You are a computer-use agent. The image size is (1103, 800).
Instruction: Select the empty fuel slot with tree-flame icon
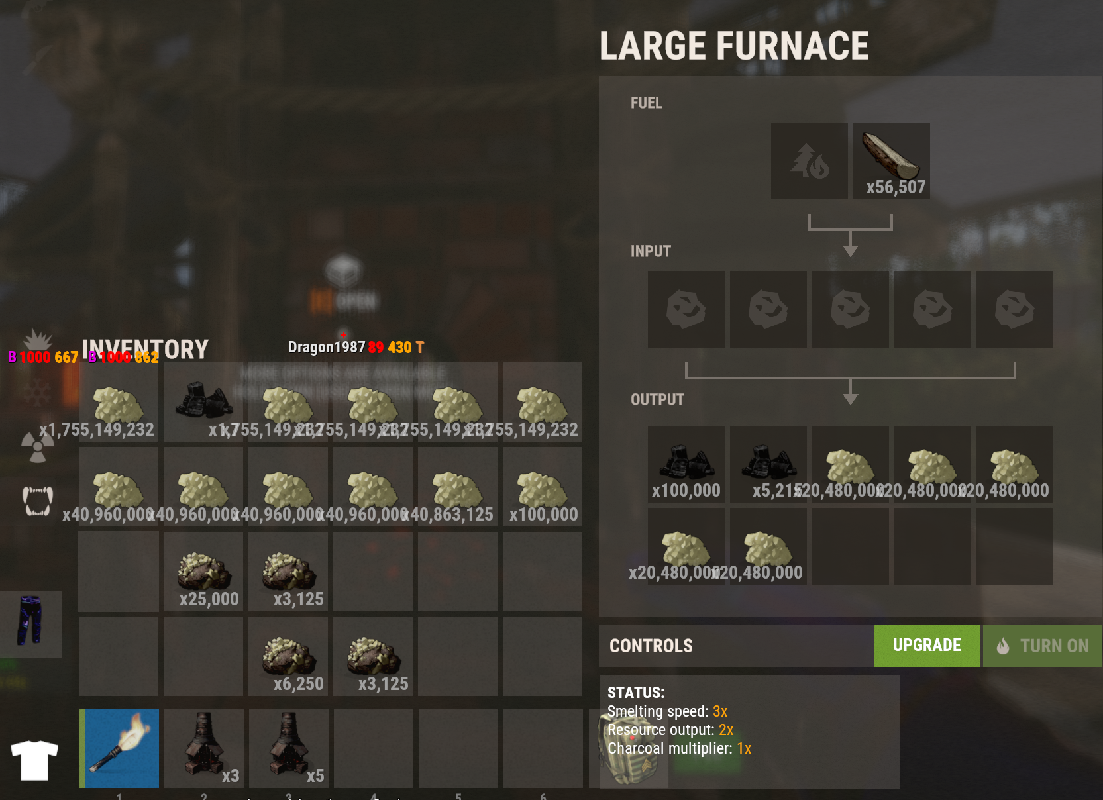(809, 161)
